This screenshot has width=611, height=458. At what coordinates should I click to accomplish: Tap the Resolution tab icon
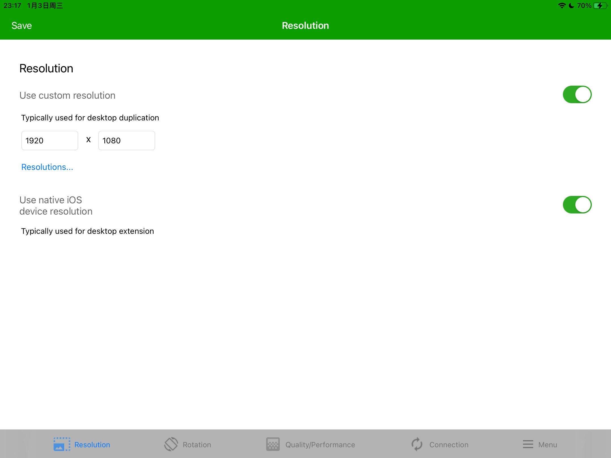pyautogui.click(x=62, y=444)
